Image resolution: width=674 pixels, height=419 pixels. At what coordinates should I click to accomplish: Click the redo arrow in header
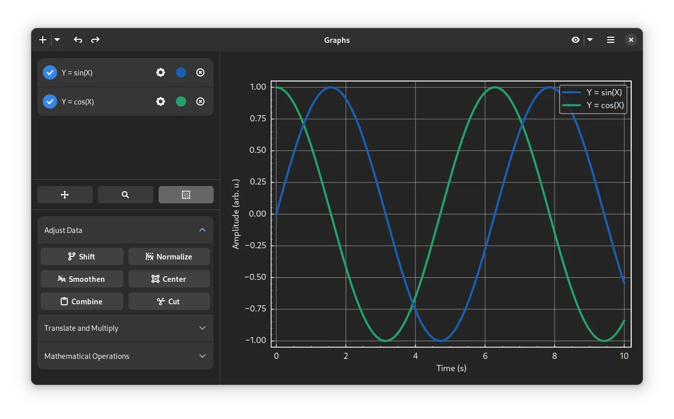95,40
